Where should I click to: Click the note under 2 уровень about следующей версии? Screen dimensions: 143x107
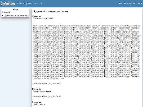point(47,96)
